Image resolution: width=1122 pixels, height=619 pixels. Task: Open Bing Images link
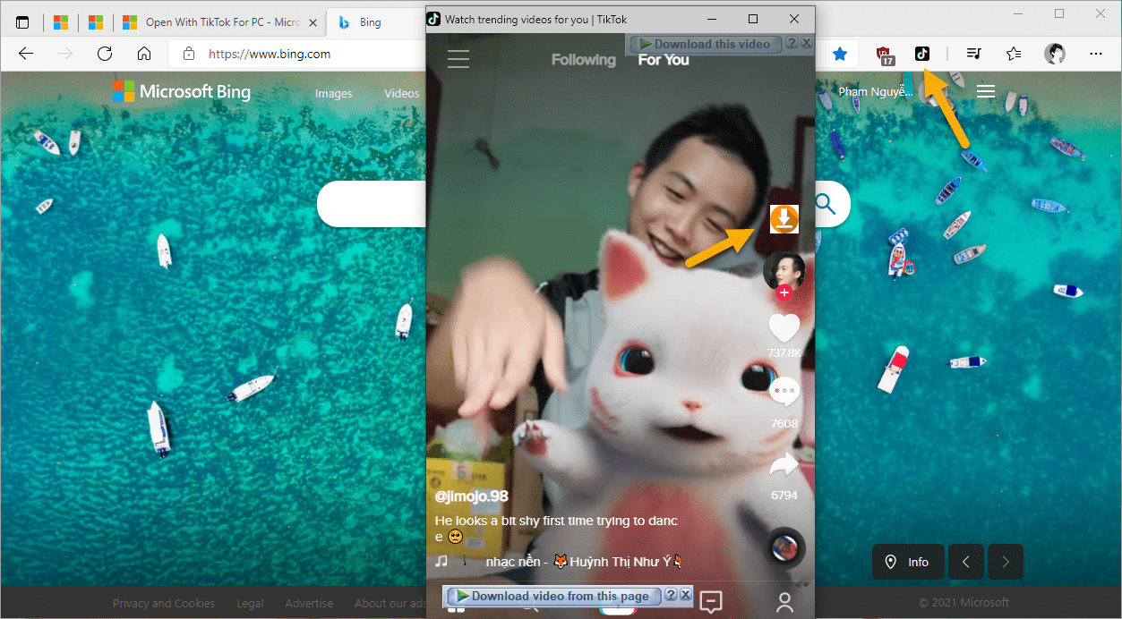333,93
